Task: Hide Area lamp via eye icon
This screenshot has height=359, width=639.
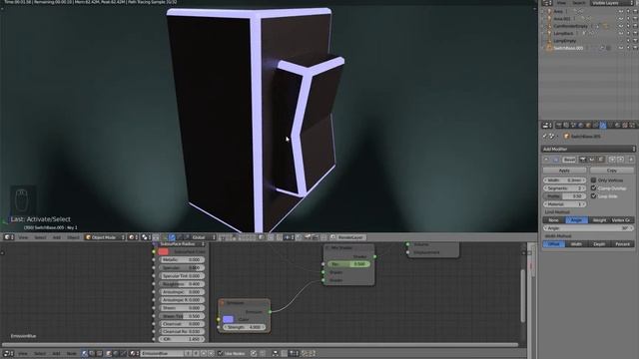Action: click(621, 11)
